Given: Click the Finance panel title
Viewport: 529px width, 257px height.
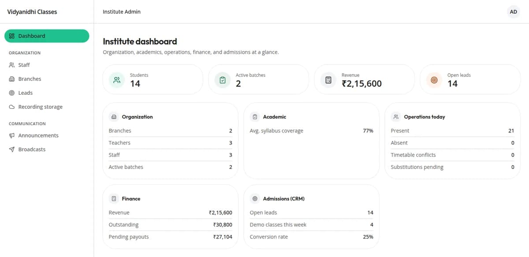Looking at the screenshot, I should pos(131,199).
